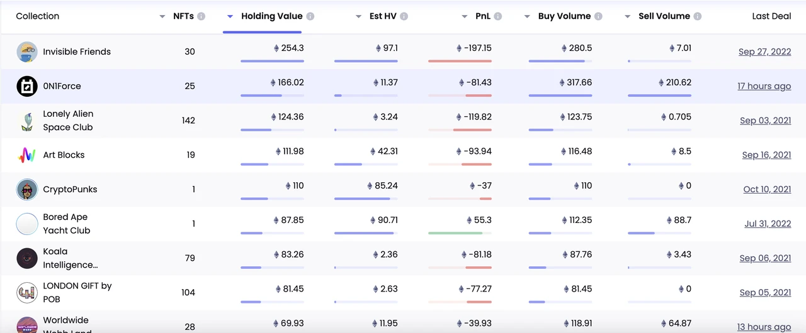Open the 0N1Force collection logo

pos(27,86)
